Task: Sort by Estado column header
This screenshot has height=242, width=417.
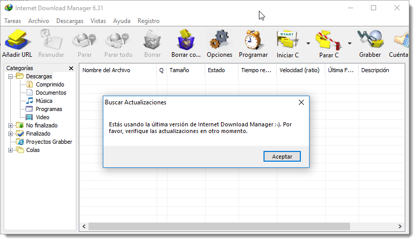Action: [x=222, y=70]
